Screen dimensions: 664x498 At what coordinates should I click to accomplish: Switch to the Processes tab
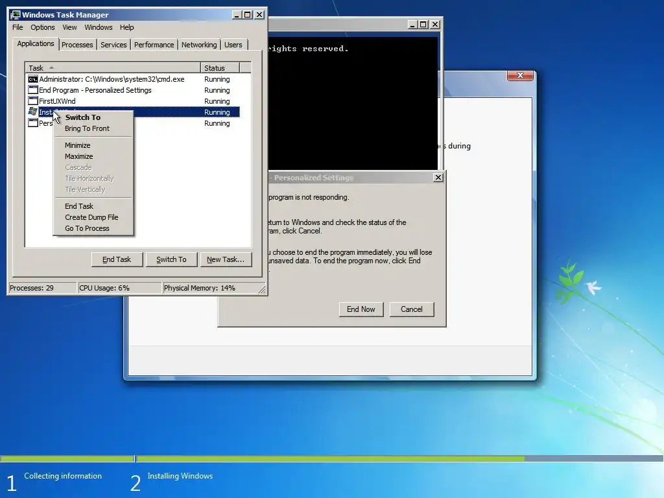(x=77, y=45)
